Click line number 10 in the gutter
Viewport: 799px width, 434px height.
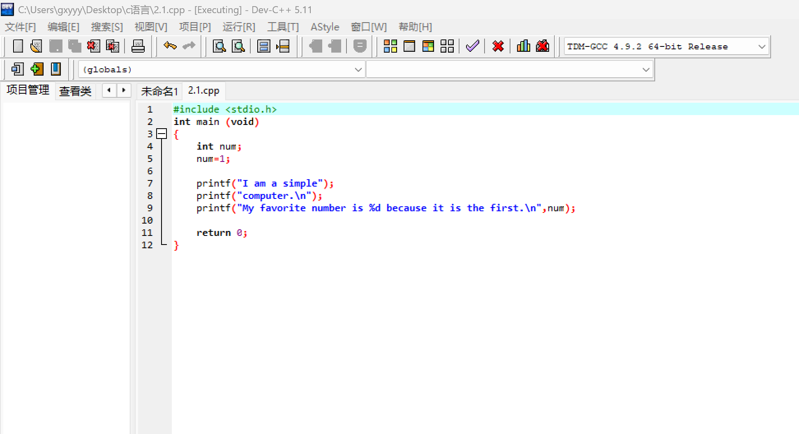click(147, 220)
